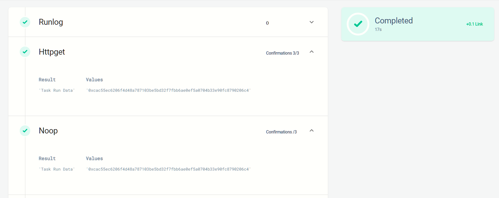Click the Result header in Httpget section

[47, 80]
